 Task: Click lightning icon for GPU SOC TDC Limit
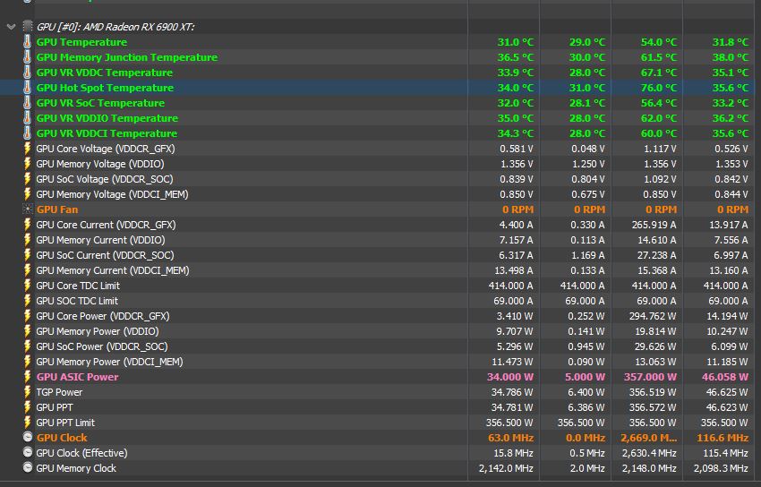[28, 300]
